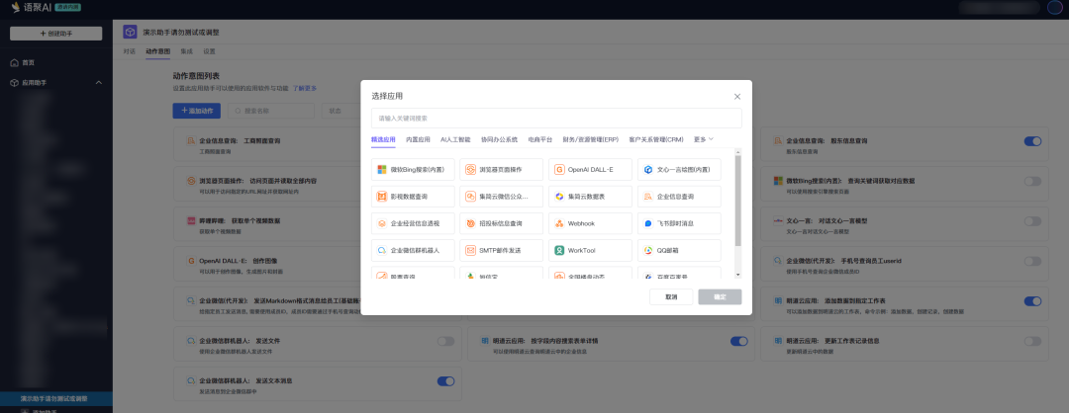Image resolution: width=1069 pixels, height=413 pixels.
Task: Disable the 发送文本消息 toggle
Action: [x=445, y=381]
